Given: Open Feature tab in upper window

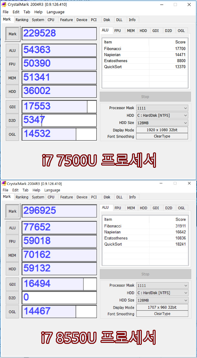Looking at the screenshot, I should (x=66, y=20).
